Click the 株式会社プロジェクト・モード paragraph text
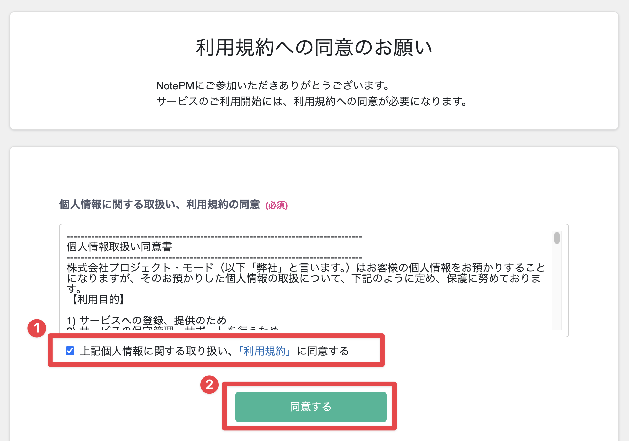 pos(306,273)
